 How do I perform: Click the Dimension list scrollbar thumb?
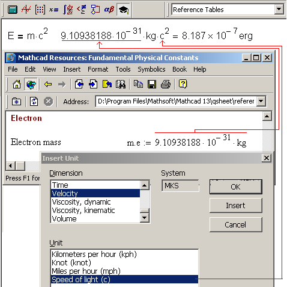[x=145, y=211]
